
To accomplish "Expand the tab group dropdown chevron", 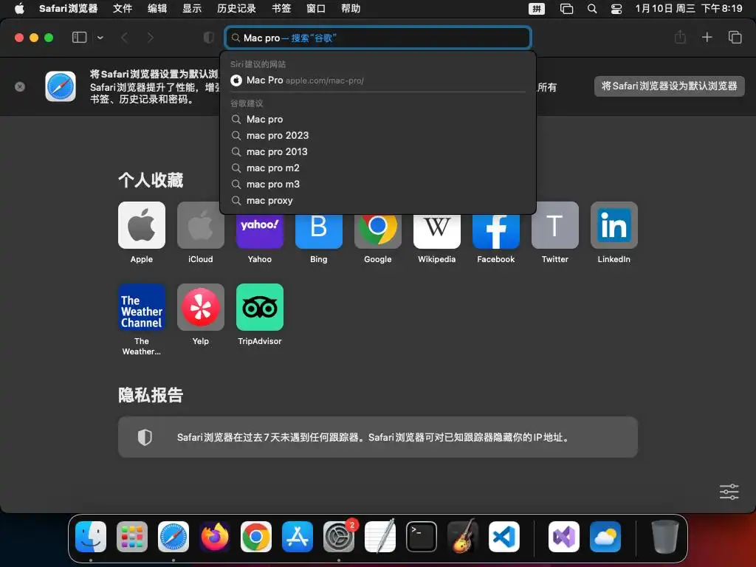I will [x=100, y=38].
